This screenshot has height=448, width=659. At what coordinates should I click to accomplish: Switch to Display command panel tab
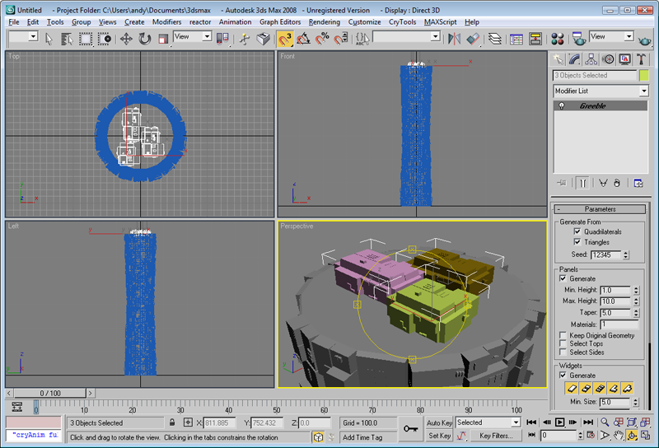(624, 59)
